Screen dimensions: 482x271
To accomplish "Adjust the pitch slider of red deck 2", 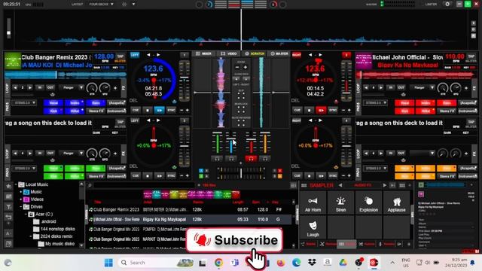I will coord(346,81).
